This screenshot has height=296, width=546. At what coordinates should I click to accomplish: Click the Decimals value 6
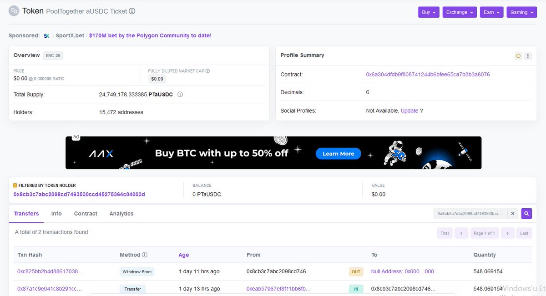coord(368,92)
